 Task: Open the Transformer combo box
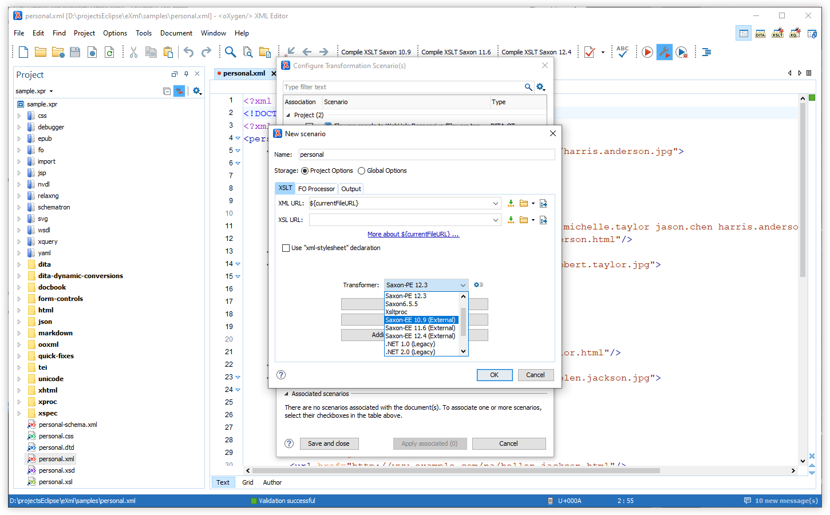pyautogui.click(x=426, y=285)
